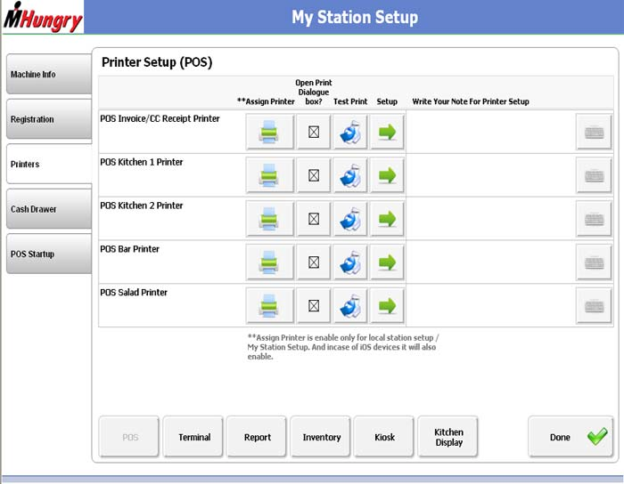
Task: Open setup arrow for POS Salad Printer
Action: click(387, 306)
